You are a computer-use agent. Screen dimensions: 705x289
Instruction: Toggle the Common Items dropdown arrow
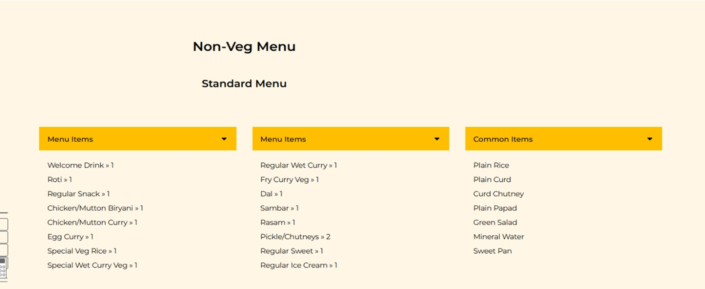[650, 139]
